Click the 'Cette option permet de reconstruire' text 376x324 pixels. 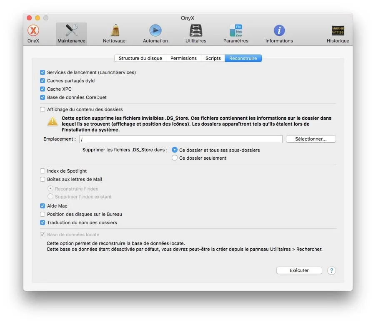click(x=115, y=243)
